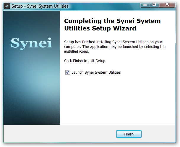Uncheck Launch Synei System Utilities checkbox
Screen dimensions: 180x147
[x=68, y=72]
